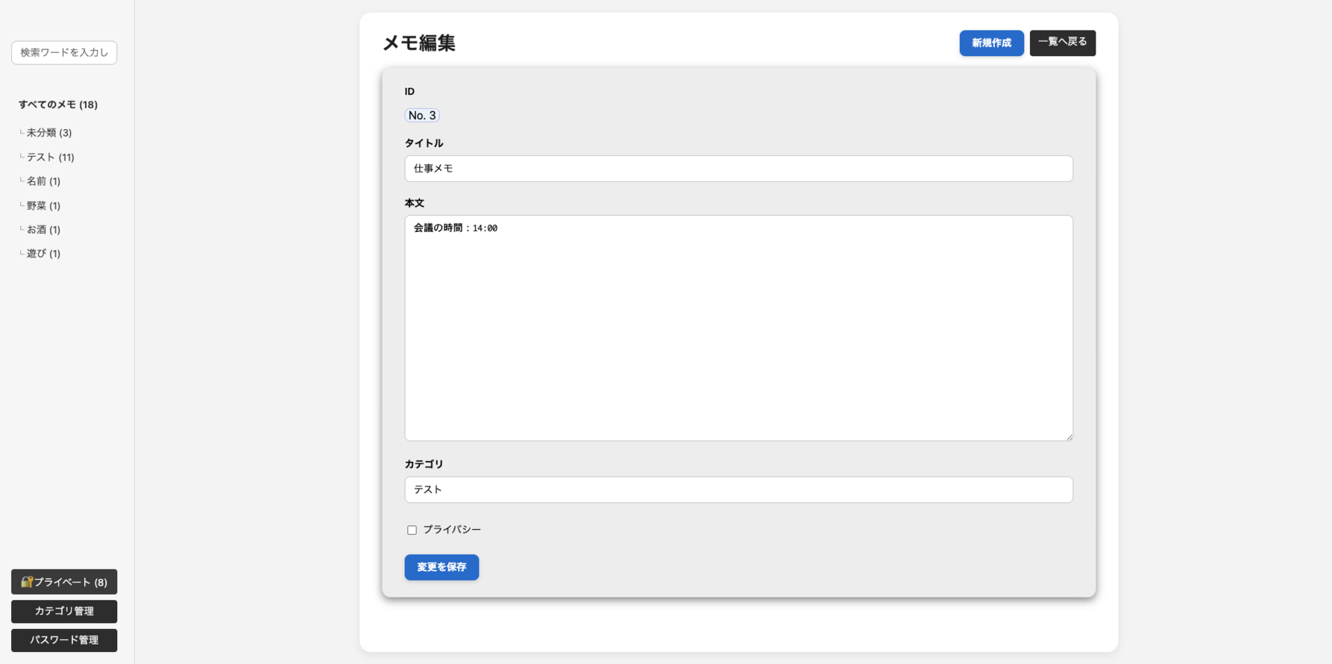Click the lock icon on プライベート button
This screenshot has width=1332, height=664.
tap(26, 582)
